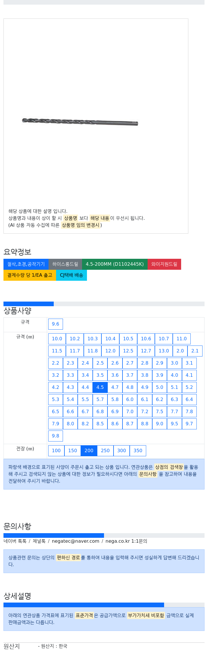
Task: Choose the 200 length option
Action: click(x=89, y=450)
